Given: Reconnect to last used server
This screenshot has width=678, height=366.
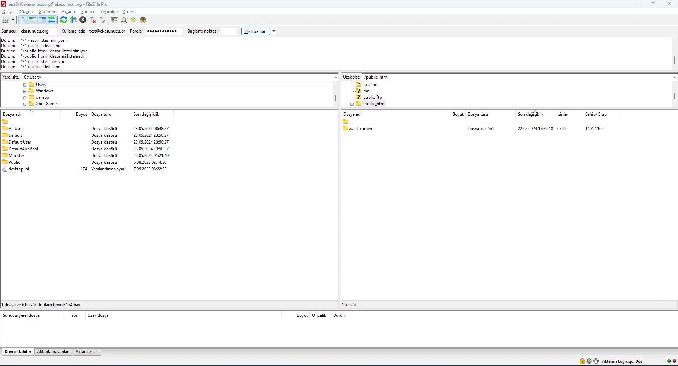Looking at the screenshot, I should pos(102,20).
